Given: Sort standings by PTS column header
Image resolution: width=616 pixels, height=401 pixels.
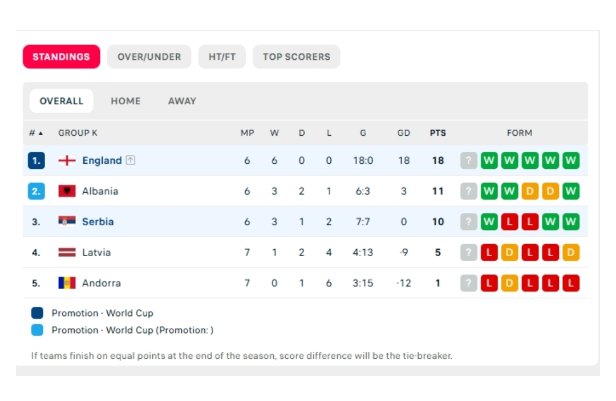Looking at the screenshot, I should [x=437, y=133].
